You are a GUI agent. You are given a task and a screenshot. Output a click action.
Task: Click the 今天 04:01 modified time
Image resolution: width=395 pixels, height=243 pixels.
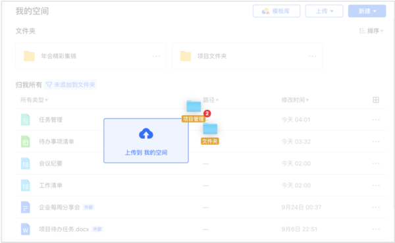tap(296, 120)
